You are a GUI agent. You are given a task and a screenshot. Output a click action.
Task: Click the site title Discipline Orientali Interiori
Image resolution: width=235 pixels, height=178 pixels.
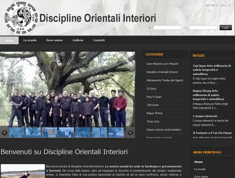click(98, 18)
